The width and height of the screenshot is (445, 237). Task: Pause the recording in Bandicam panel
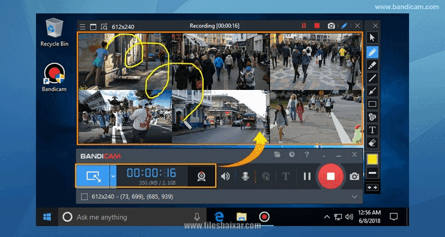pyautogui.click(x=307, y=176)
